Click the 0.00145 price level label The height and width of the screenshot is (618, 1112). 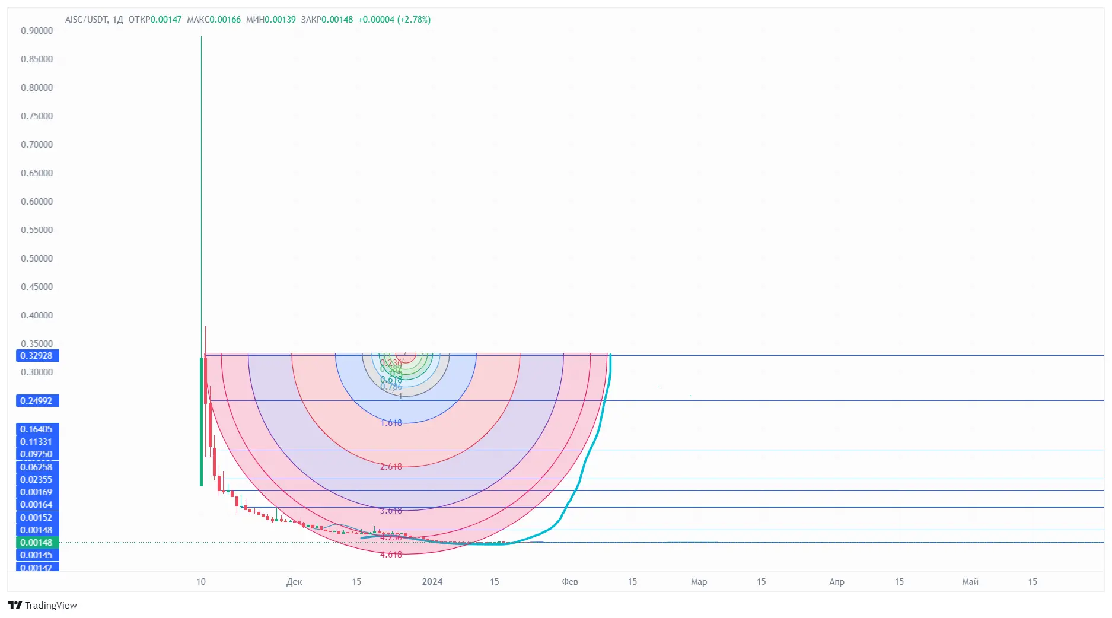click(37, 555)
